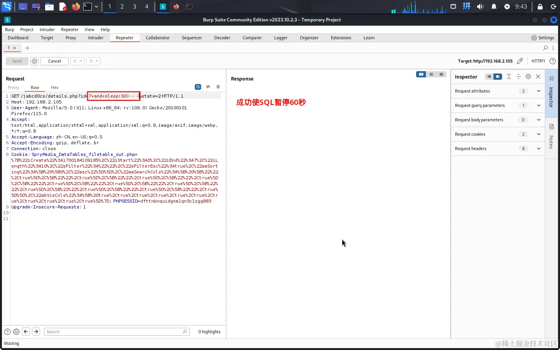Go to the previous search match
Viewport: 560px width, 350px height.
26,332
